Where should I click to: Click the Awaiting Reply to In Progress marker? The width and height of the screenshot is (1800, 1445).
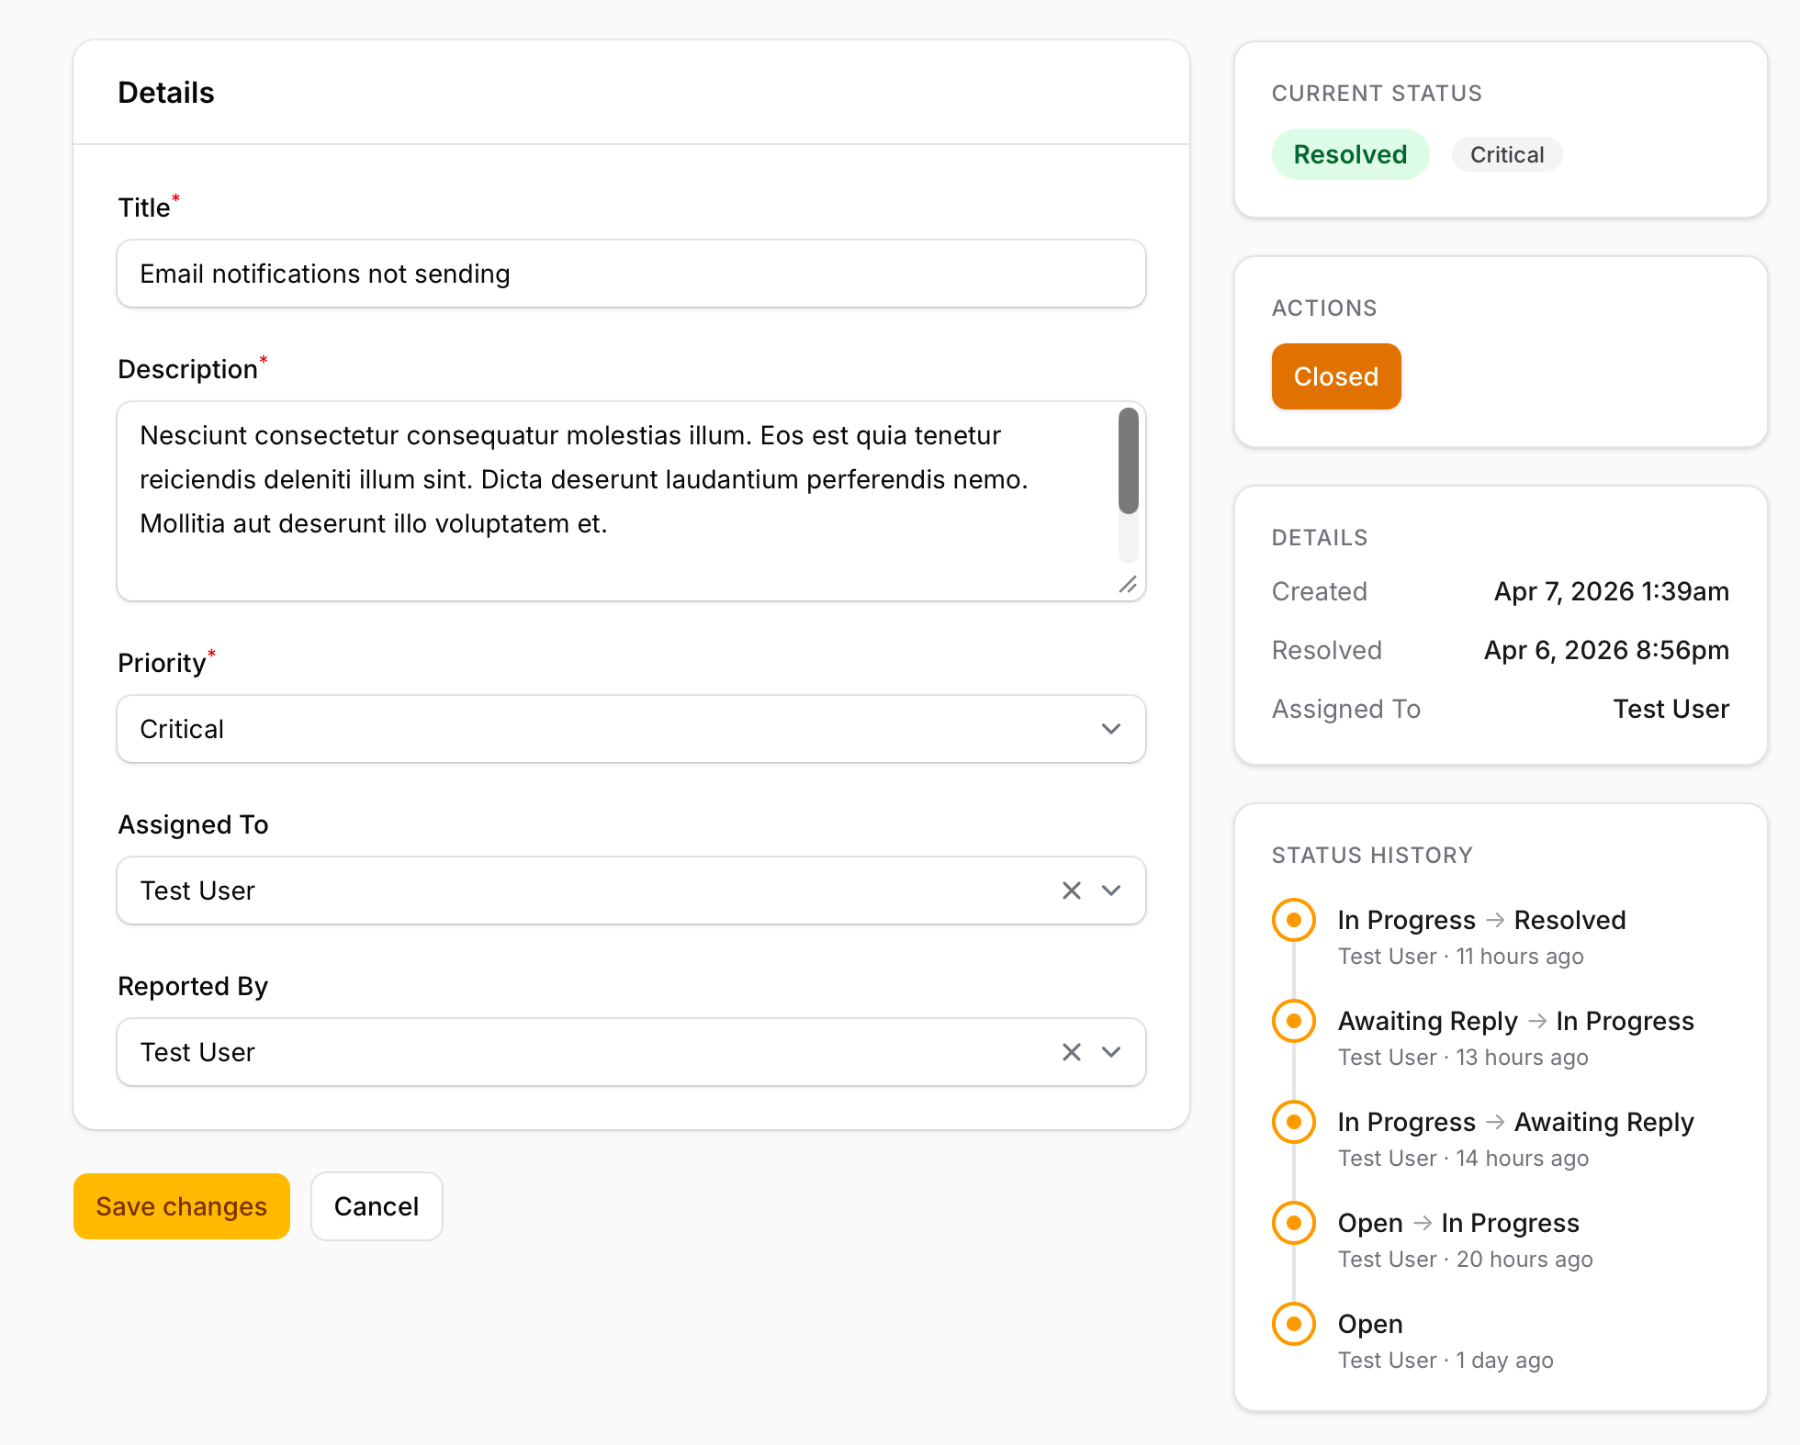[1294, 1021]
